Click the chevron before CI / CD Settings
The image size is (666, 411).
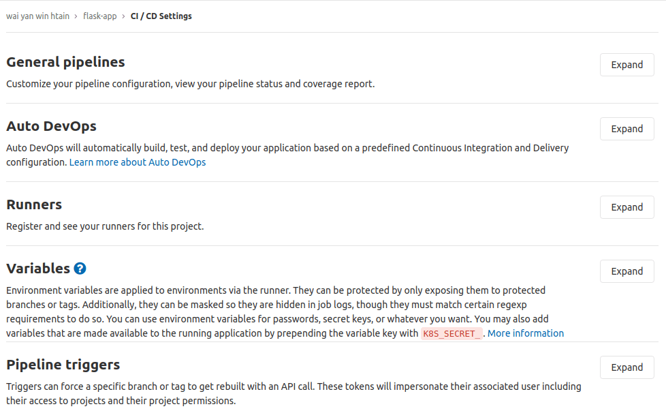(123, 16)
